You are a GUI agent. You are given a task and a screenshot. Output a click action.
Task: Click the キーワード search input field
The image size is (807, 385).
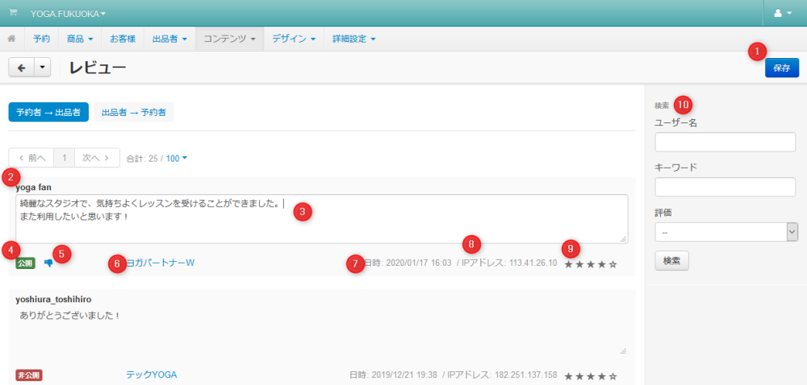725,187
